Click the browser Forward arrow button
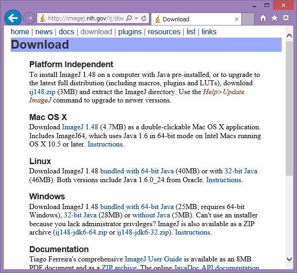Image resolution: width=297 pixels, height=273 pixels. click(x=29, y=18)
